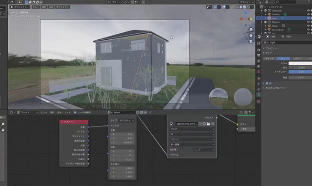Toggle the 'ノードを使用' checkbox
This screenshot has height=186, width=312.
pos(75,112)
